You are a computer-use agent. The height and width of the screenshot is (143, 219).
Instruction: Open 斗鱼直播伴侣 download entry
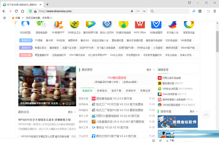tap(120, 121)
